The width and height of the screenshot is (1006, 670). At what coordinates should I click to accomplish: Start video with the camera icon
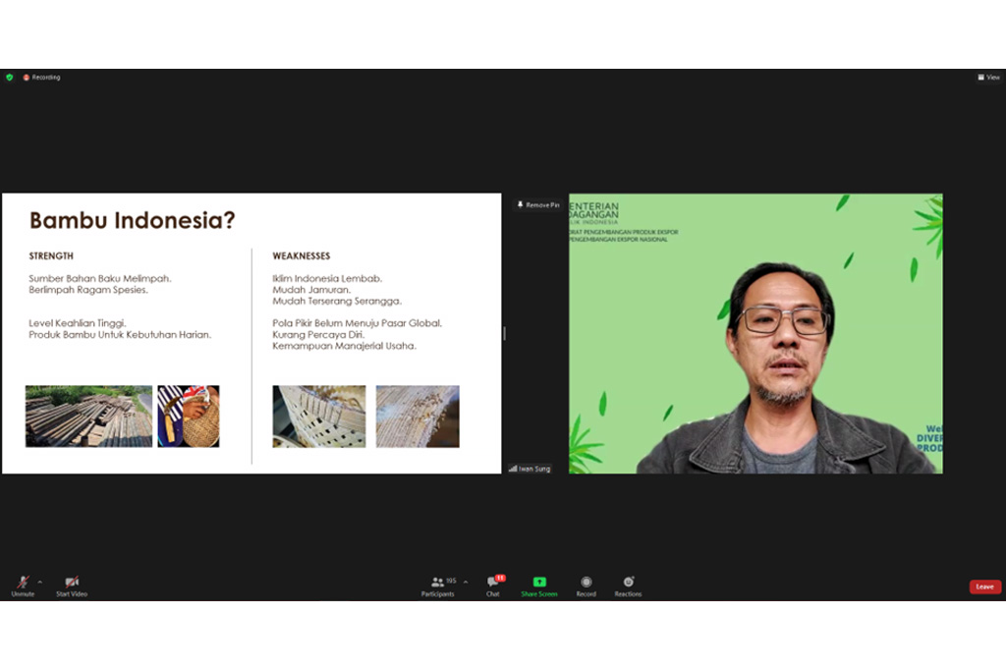pos(71,583)
